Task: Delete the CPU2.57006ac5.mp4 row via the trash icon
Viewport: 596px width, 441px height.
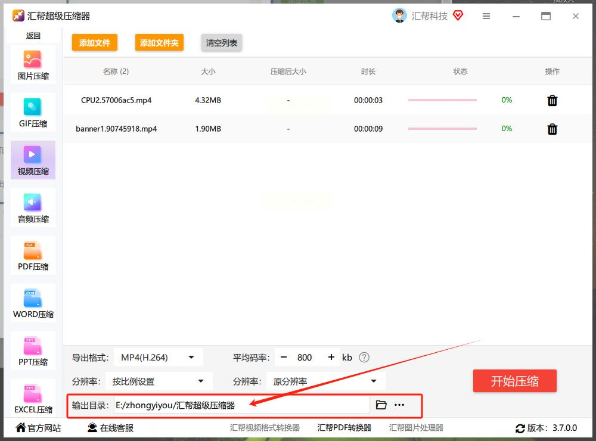Action: pyautogui.click(x=552, y=100)
